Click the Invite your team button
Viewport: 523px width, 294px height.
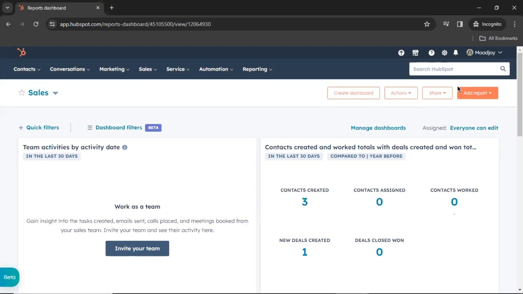(x=137, y=248)
